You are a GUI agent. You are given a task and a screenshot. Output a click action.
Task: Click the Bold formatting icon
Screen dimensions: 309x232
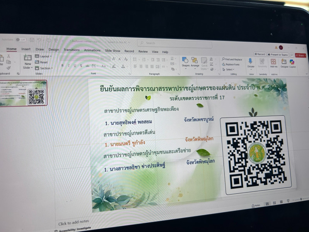tap(63, 66)
